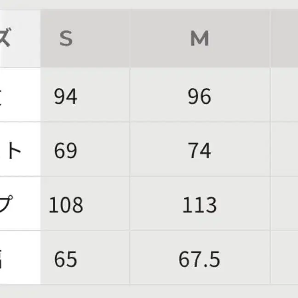Select the cell with value 96
Image resolution: width=298 pixels, height=298 pixels.
[x=200, y=97]
